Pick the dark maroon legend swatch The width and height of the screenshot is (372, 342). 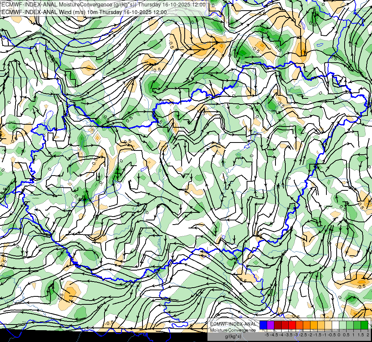278,325
